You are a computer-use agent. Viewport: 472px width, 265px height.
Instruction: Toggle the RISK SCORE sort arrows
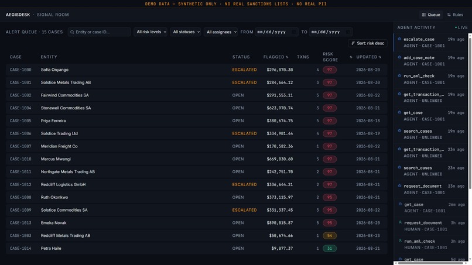coord(351,57)
